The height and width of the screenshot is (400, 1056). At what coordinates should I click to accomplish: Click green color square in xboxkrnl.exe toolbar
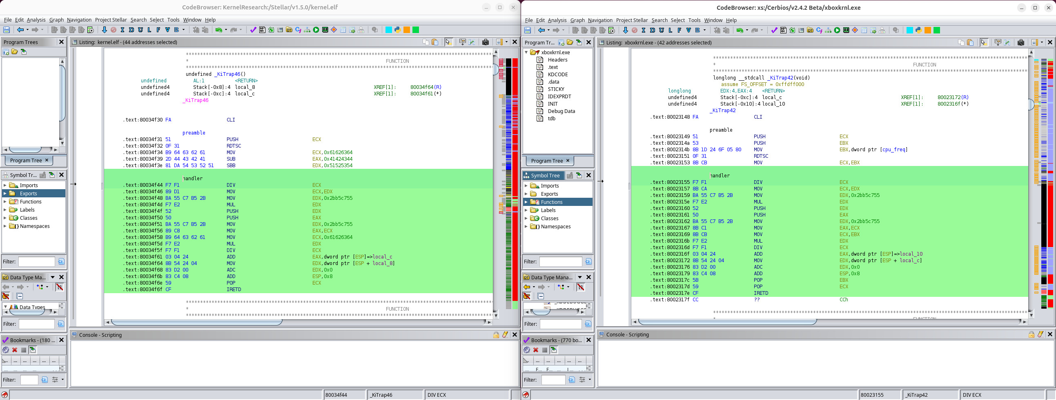point(937,30)
